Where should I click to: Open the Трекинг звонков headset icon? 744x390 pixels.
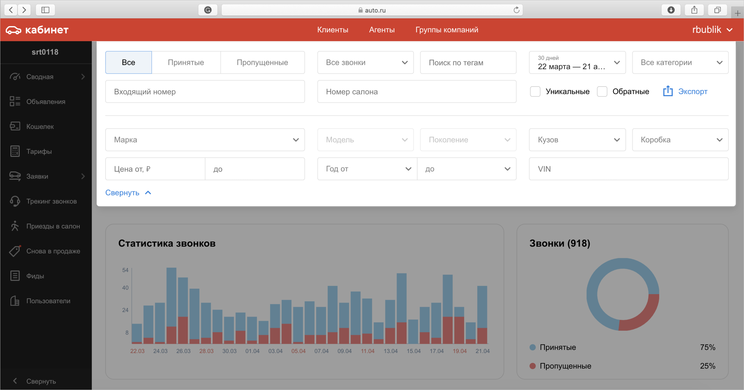tap(15, 201)
